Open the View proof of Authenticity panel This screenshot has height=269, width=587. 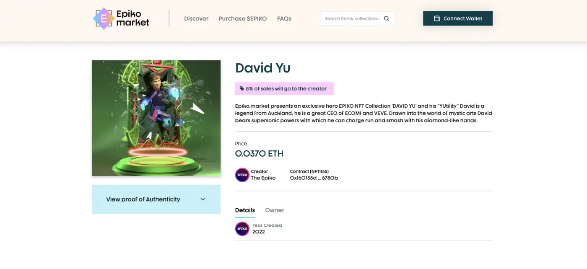click(x=143, y=199)
